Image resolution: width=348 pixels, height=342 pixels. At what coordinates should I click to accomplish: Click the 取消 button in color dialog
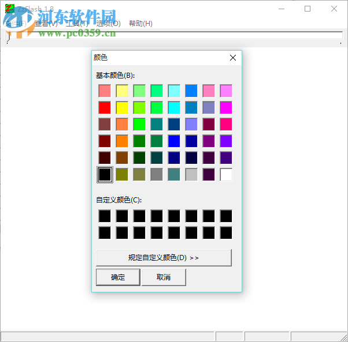[x=164, y=277]
